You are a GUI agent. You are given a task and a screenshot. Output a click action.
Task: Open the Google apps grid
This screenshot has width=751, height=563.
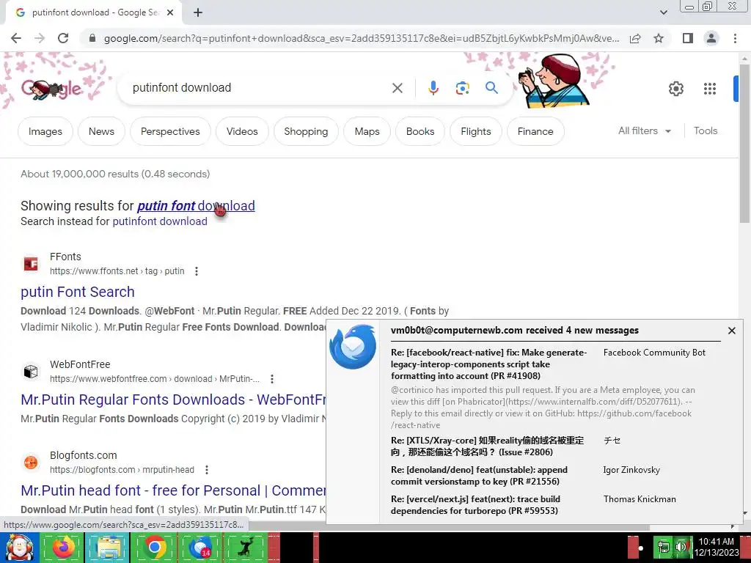coord(710,89)
